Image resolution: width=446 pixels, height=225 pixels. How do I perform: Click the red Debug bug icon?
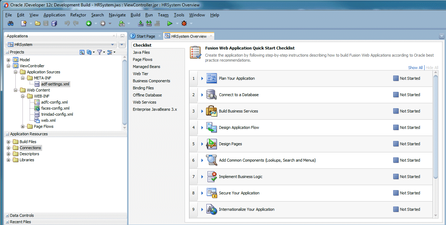(x=184, y=23)
